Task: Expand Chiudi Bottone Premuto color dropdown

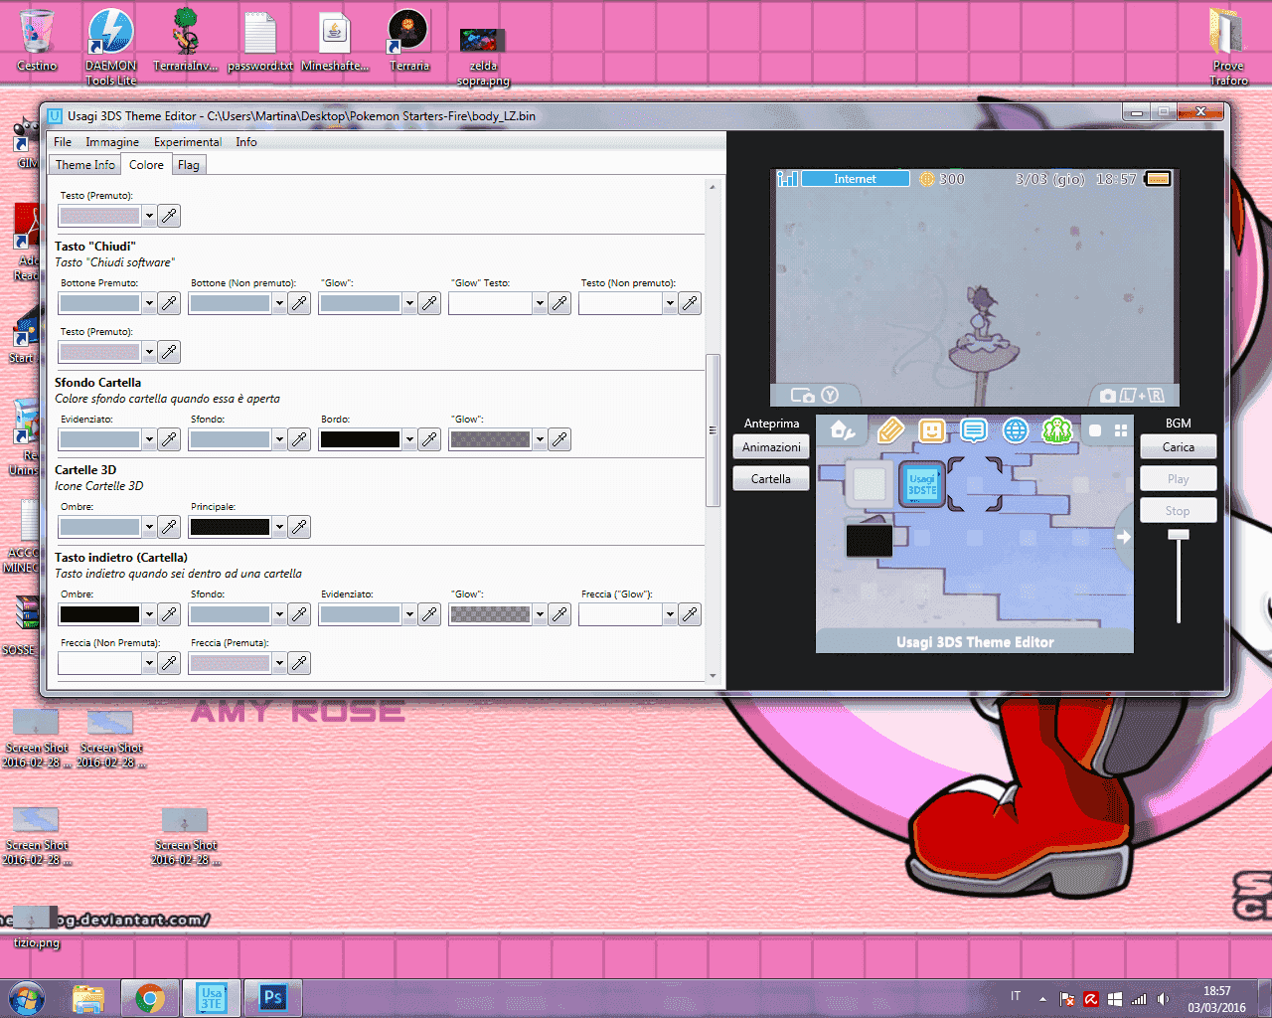Action: pos(149,303)
